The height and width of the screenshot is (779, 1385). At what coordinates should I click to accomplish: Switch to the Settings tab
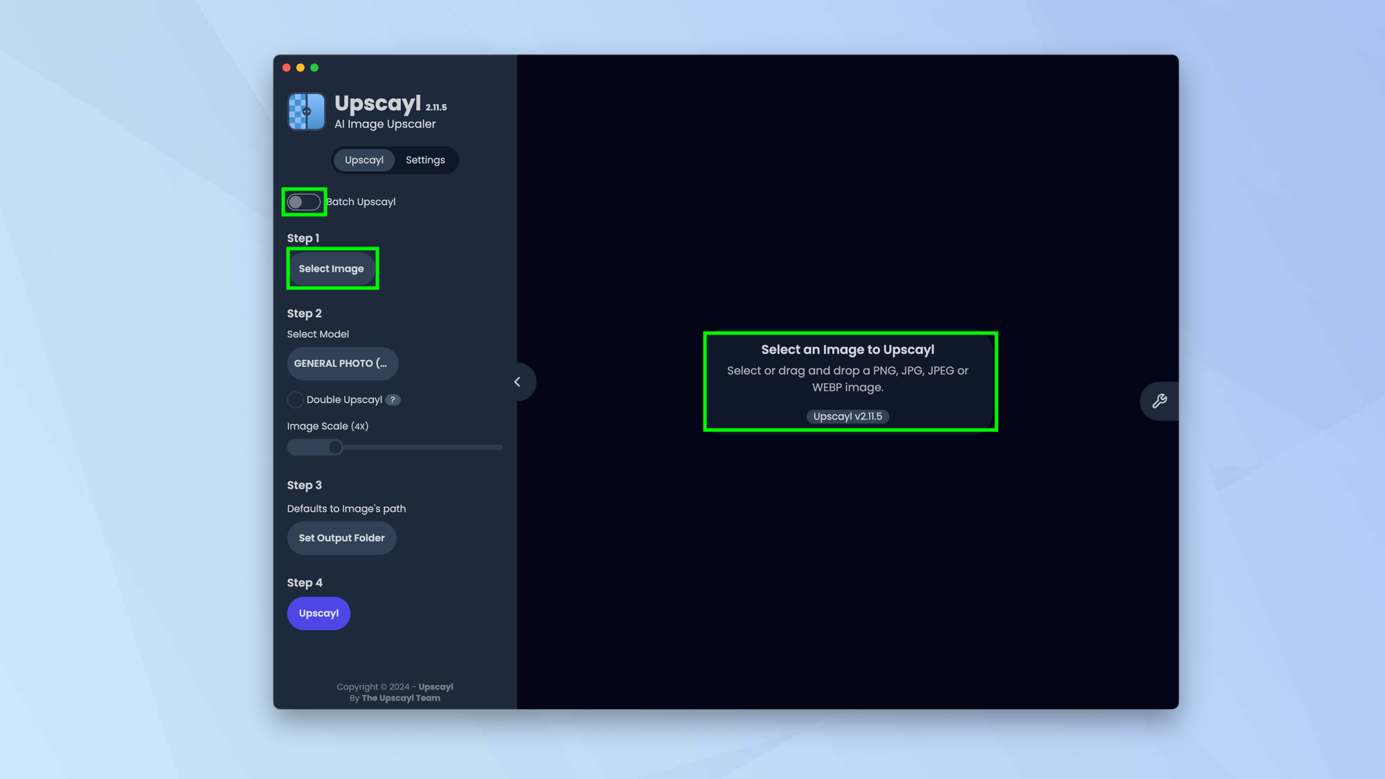click(425, 160)
